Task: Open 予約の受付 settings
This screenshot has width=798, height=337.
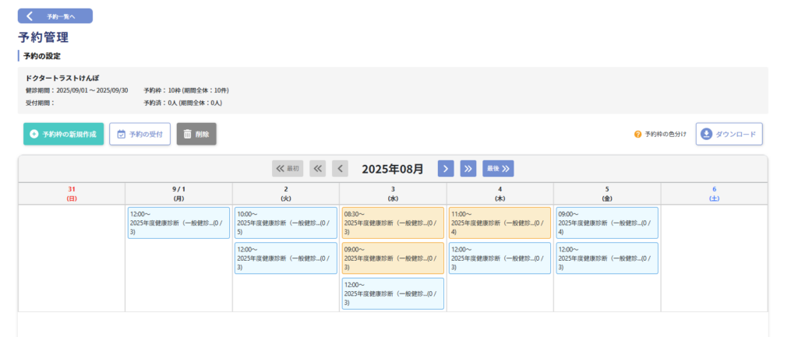Action: 139,134
